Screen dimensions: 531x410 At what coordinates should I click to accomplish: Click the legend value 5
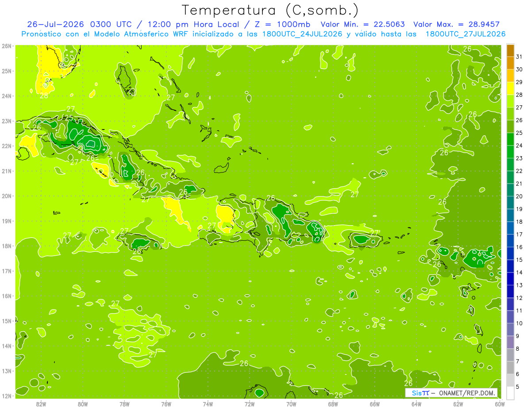(x=518, y=387)
